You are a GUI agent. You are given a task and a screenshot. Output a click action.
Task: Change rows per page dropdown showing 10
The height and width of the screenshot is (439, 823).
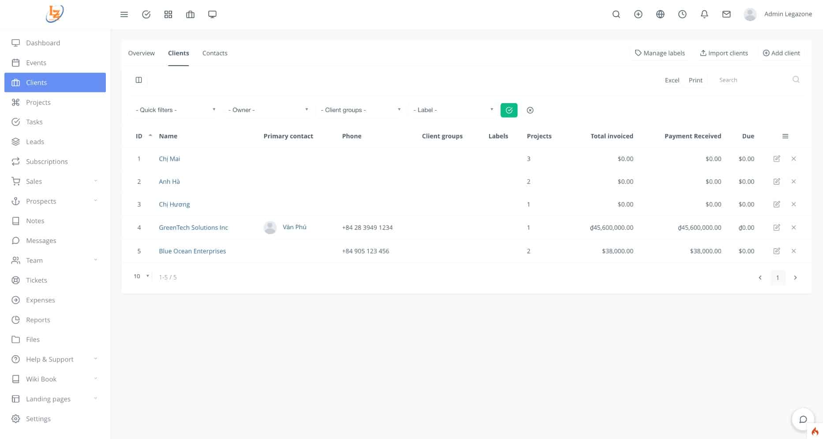(141, 276)
